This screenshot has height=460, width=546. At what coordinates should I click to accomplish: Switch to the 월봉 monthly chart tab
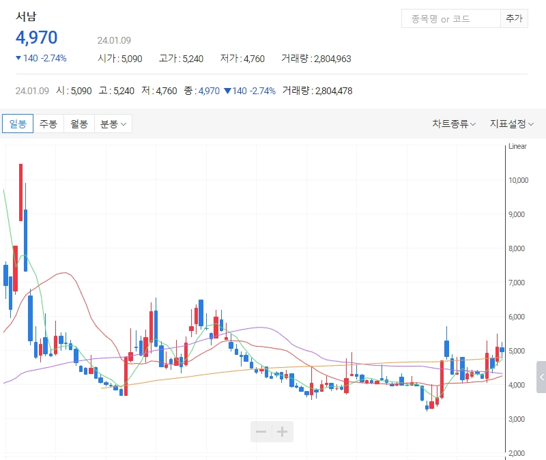click(79, 124)
